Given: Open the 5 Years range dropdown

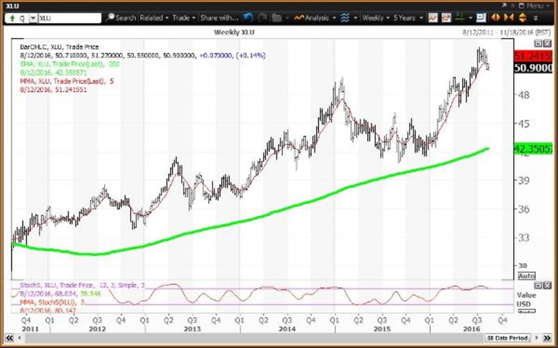Looking at the screenshot, I should [x=408, y=18].
